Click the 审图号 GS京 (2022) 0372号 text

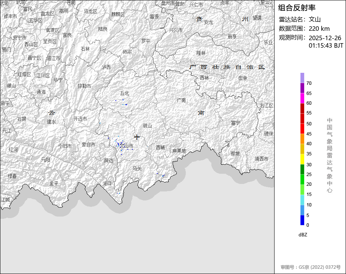[311, 267]
